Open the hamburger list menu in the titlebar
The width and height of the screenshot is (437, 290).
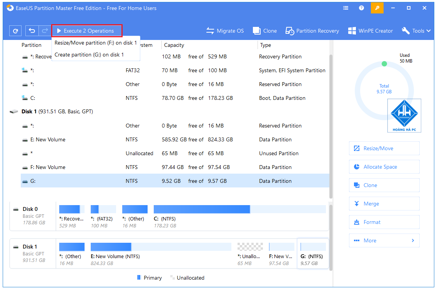[345, 8]
